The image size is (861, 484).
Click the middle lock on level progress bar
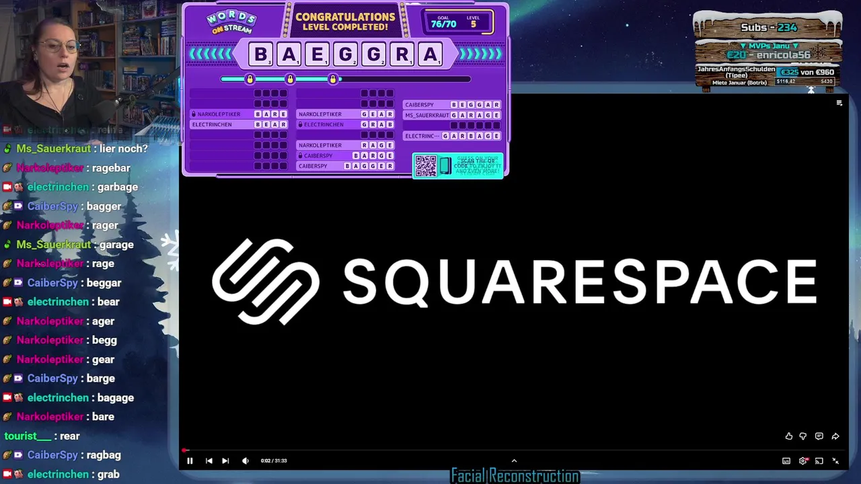tap(290, 79)
